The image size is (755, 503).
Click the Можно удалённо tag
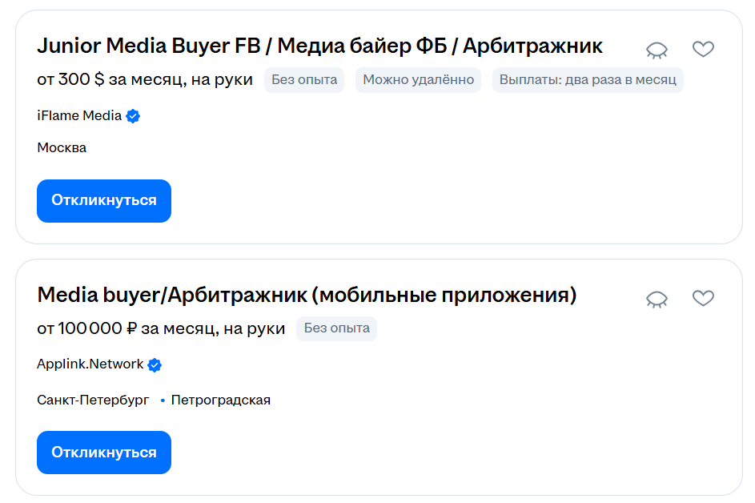click(418, 80)
